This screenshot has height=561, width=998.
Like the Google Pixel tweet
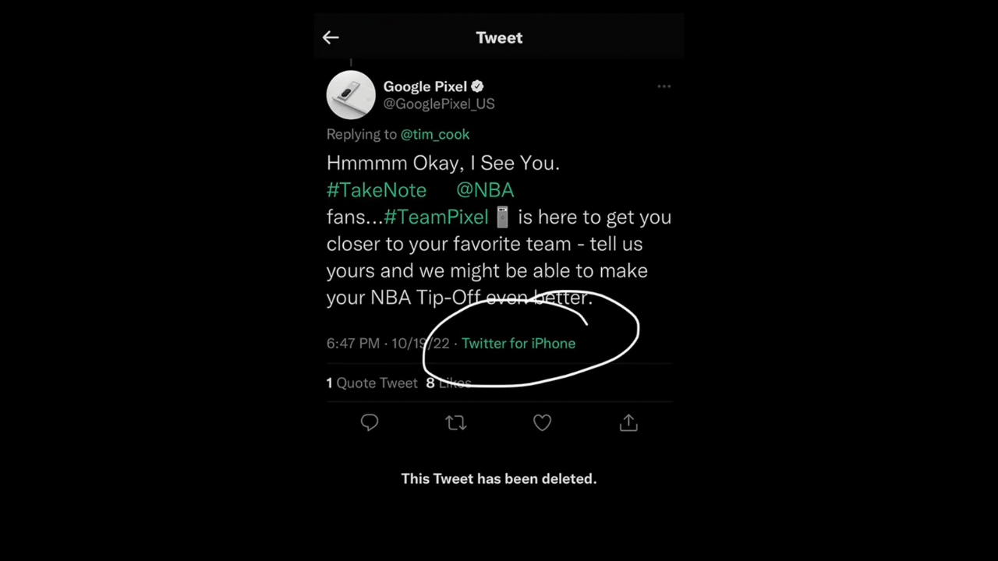(x=542, y=422)
